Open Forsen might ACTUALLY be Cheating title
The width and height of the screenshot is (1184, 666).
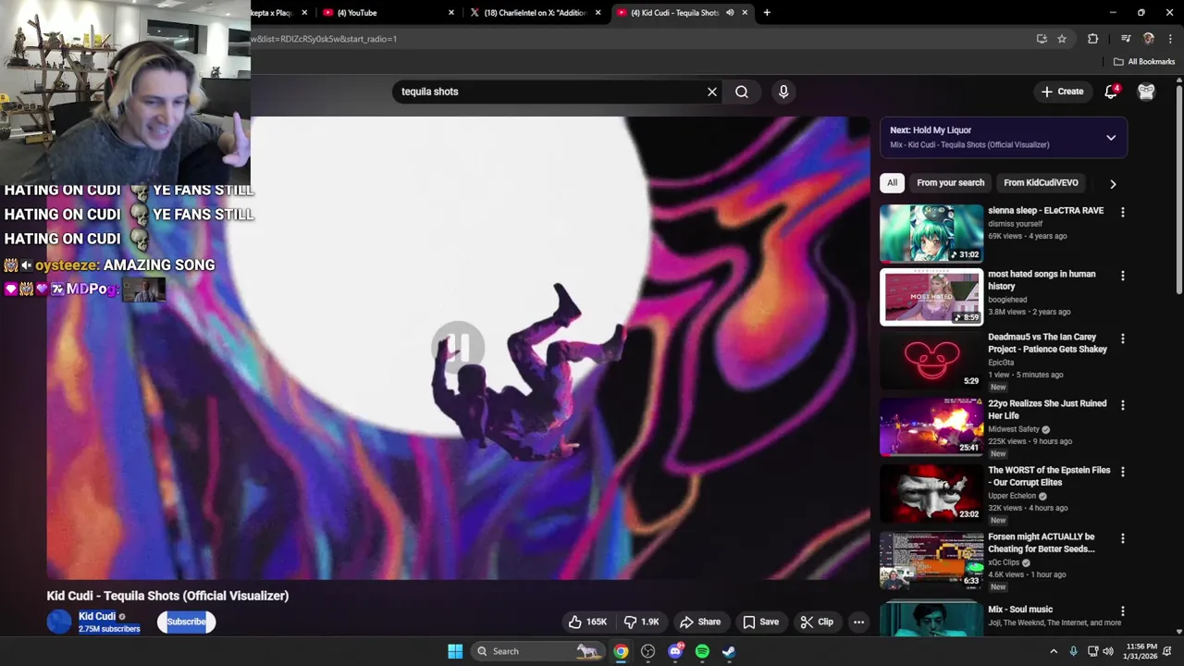pos(1042,543)
